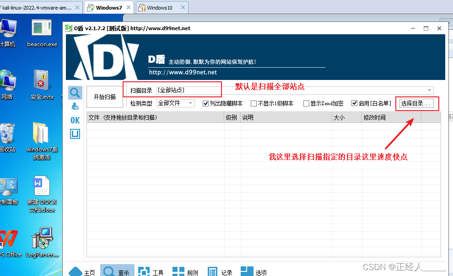This screenshot has width=453, height=276.
Task: Select windows7系统激活 folder icon
Action: click(42, 141)
